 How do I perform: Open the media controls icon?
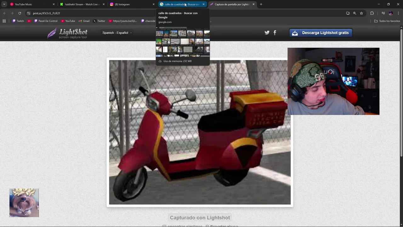tap(383, 13)
